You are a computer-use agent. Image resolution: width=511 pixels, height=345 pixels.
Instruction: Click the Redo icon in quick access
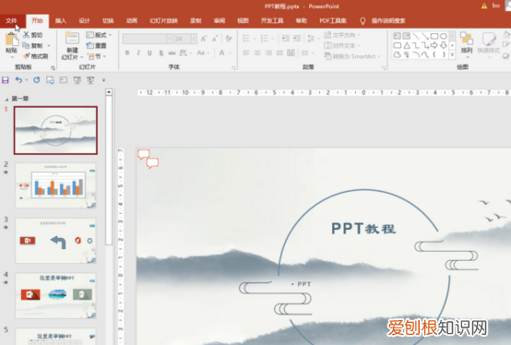[x=37, y=80]
